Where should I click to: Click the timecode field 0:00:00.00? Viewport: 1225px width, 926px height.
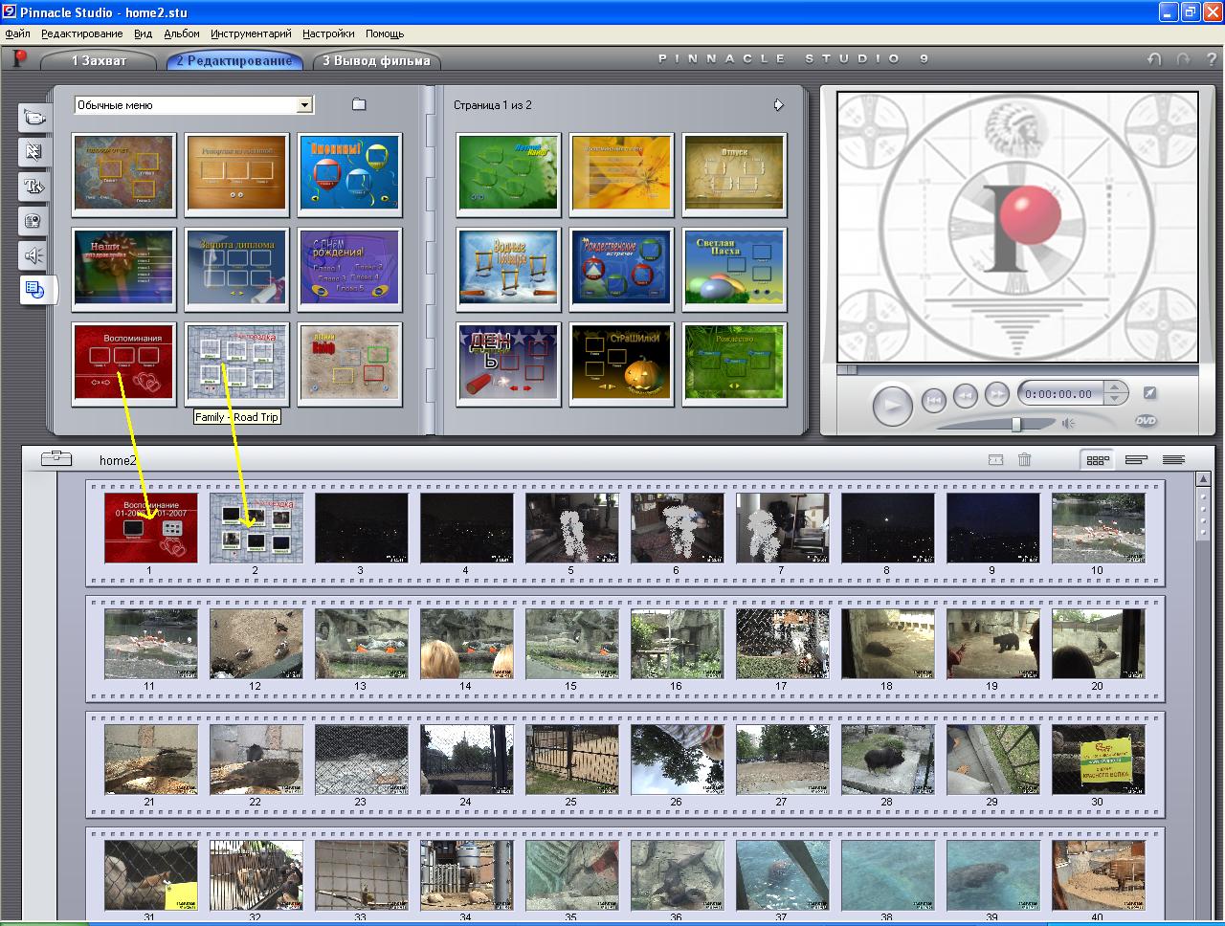[1058, 393]
